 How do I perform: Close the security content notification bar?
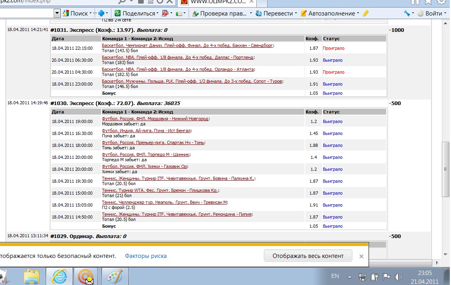tap(361, 256)
